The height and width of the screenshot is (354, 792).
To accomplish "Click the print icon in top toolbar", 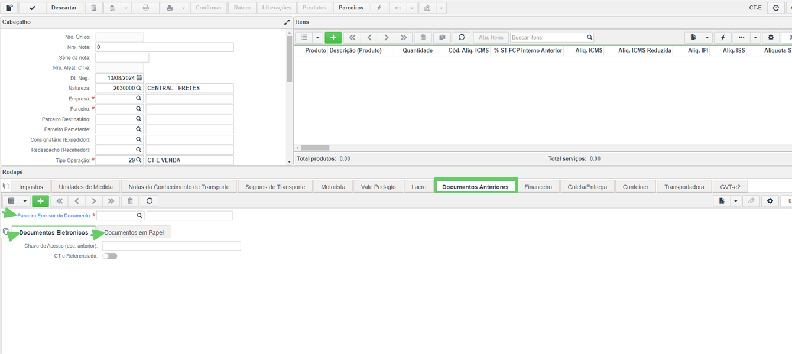I will [169, 8].
